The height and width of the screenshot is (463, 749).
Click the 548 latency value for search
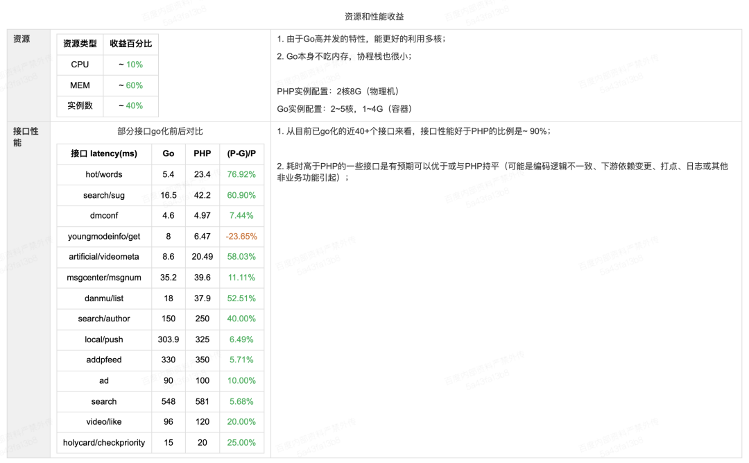(168, 401)
